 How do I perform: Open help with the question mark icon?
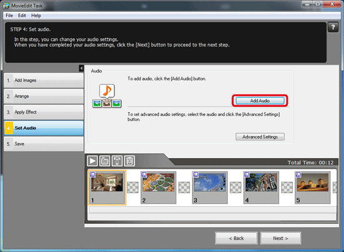pos(333,27)
